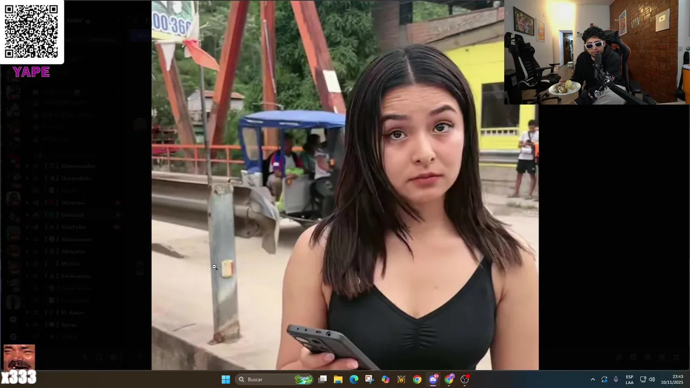The image size is (690, 388).
Task: Open Chrome icon with profile badge
Action: 449,379
